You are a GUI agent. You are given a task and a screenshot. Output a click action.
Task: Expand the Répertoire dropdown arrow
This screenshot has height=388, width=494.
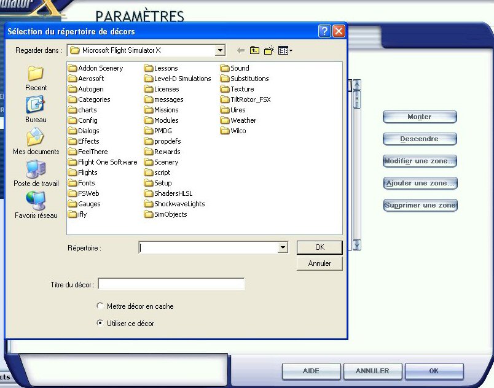(283, 247)
